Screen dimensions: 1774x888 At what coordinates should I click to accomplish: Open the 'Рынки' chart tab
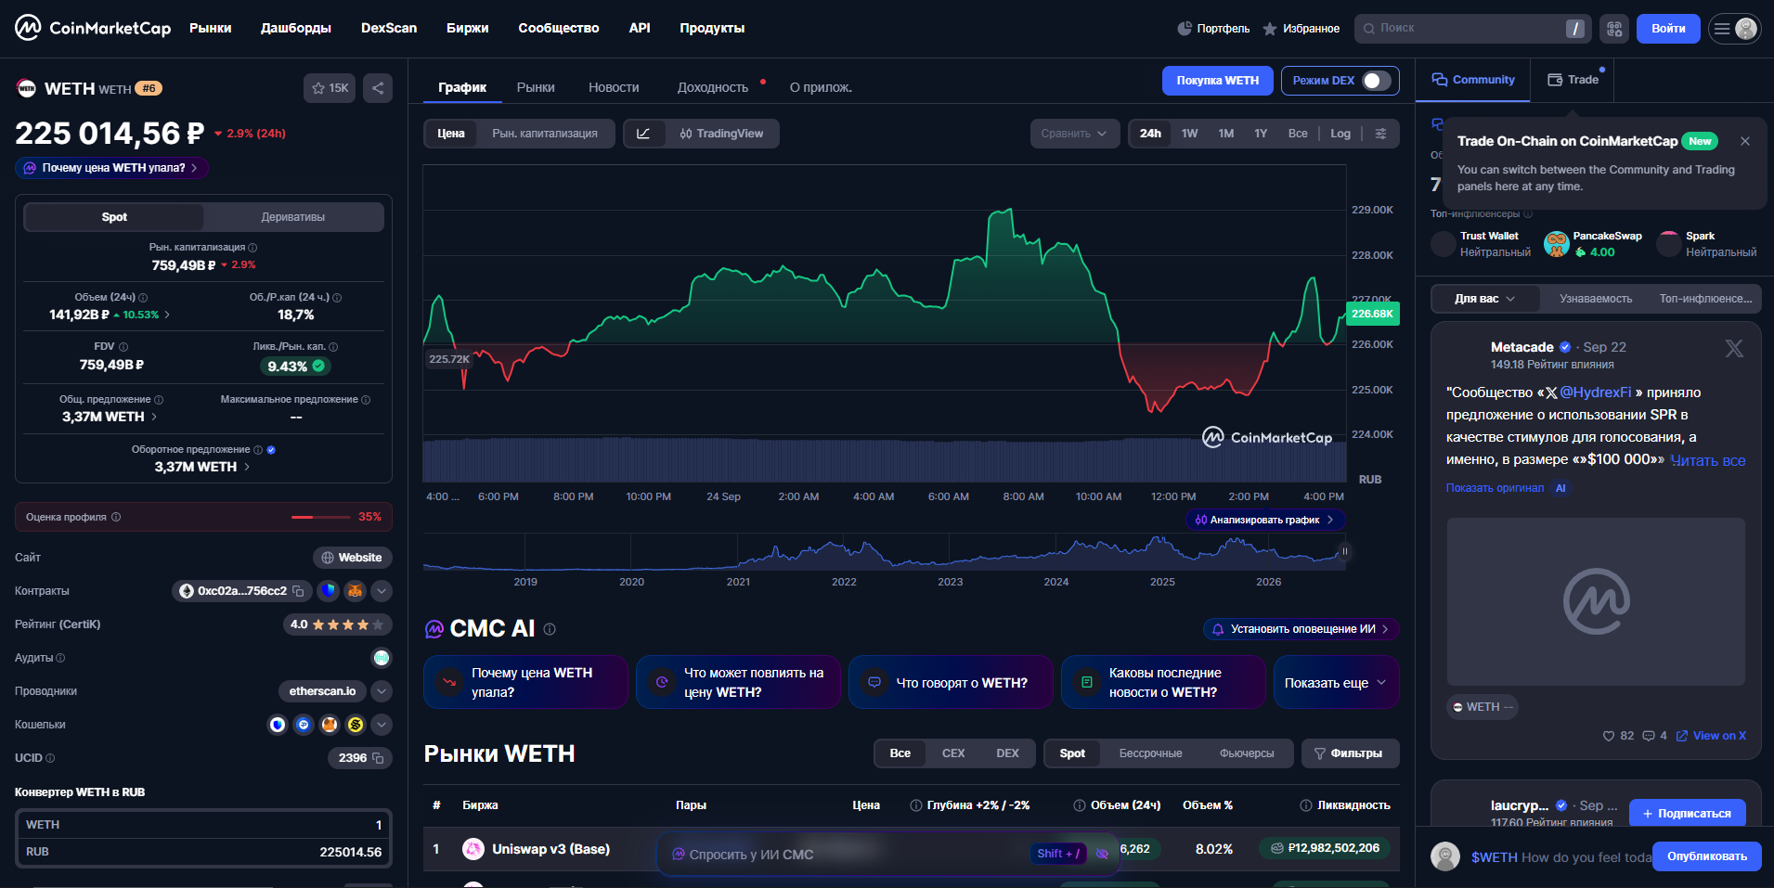[536, 87]
